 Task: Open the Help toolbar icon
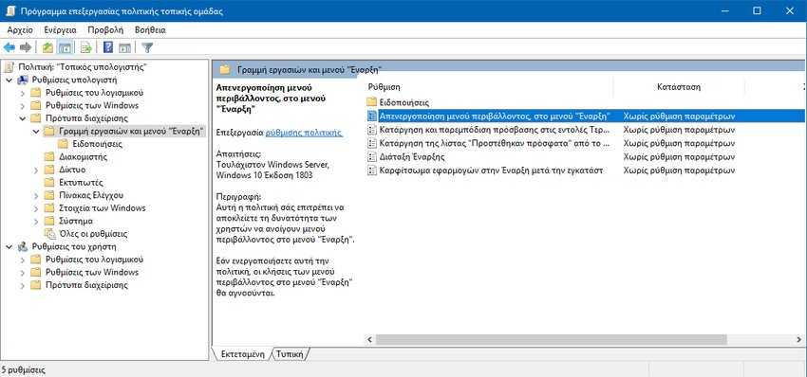(108, 47)
